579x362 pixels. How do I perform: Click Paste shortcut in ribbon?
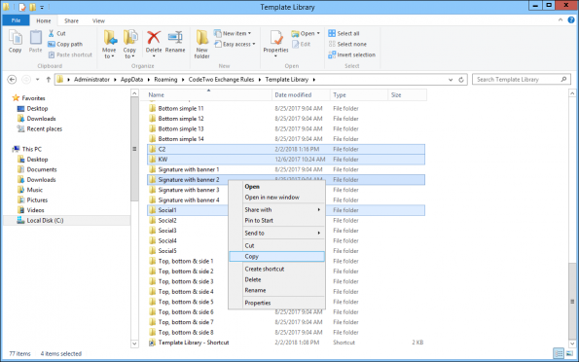[70, 54]
